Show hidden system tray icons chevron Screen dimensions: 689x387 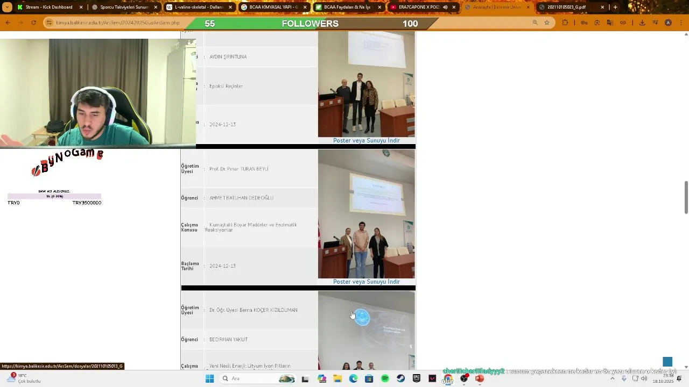click(613, 378)
